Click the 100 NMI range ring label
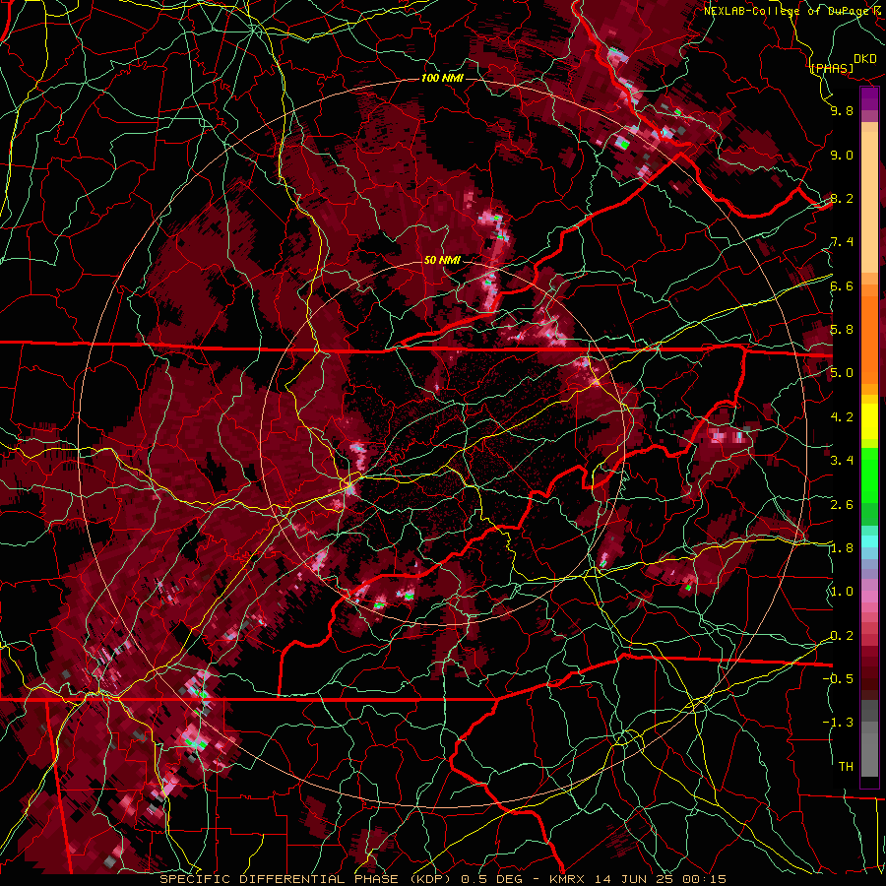 [442, 78]
